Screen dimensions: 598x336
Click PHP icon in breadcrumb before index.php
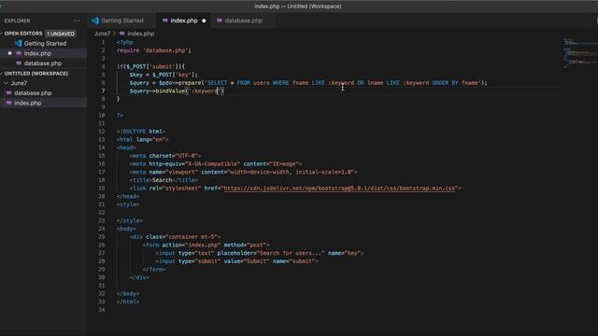(x=122, y=34)
